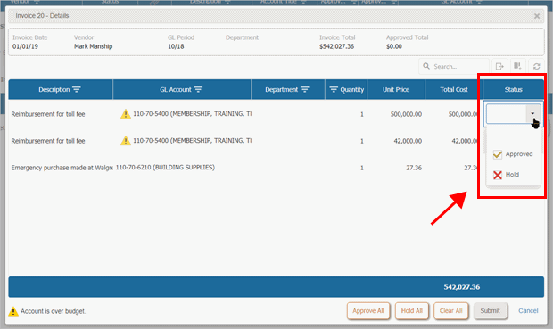
Task: Select the blank option in Status dropdown
Action: 513,135
